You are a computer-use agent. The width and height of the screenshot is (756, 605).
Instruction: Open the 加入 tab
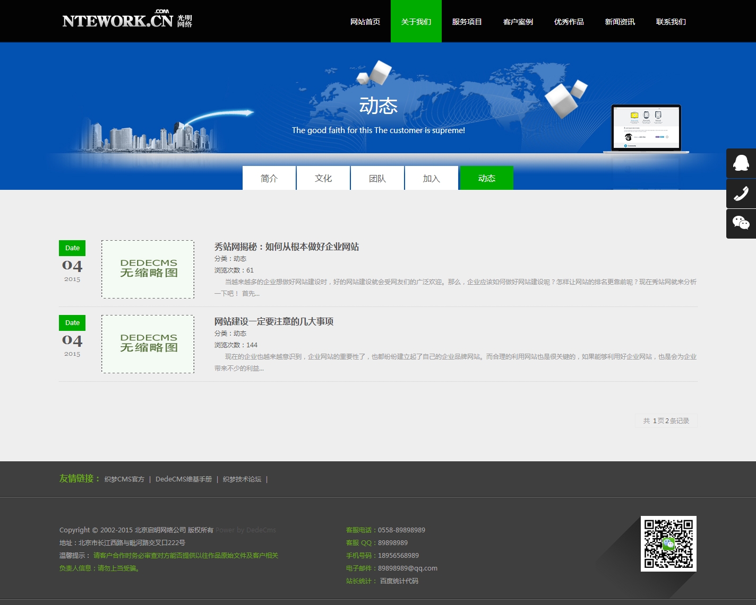(432, 178)
